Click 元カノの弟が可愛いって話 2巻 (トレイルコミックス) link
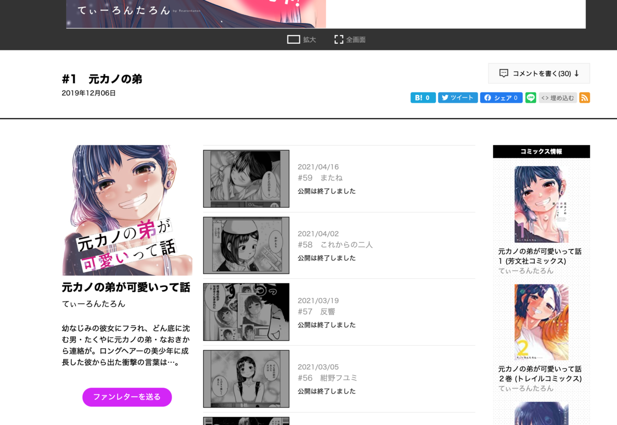This screenshot has height=425, width=617. click(540, 374)
